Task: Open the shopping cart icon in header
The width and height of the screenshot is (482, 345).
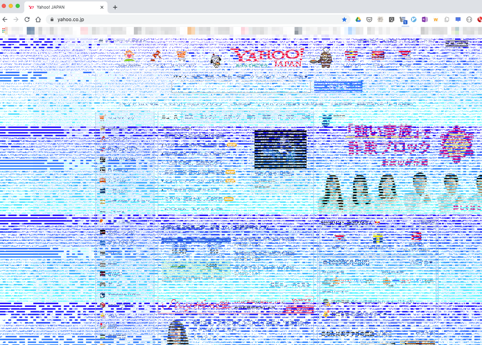Action: click(182, 55)
